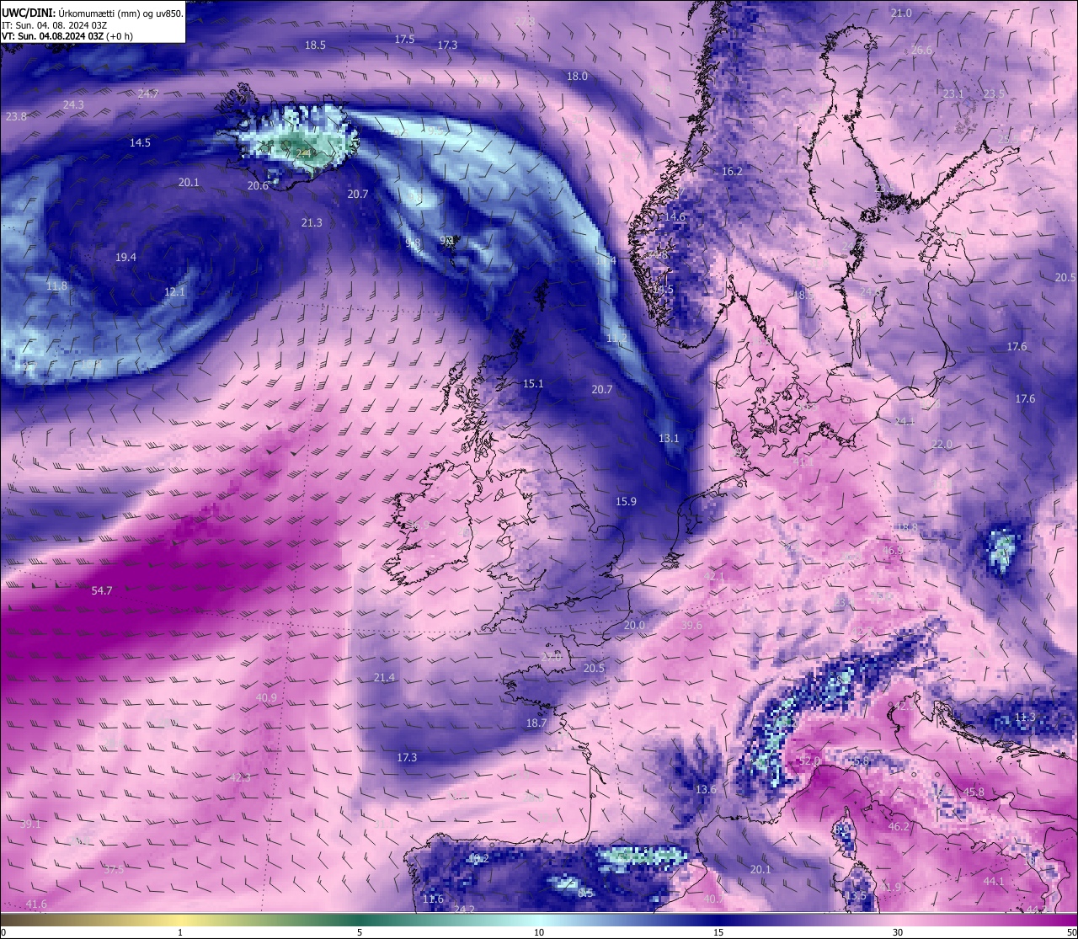Click the 22.0 value over Poland
The width and height of the screenshot is (1078, 939).
point(942,445)
